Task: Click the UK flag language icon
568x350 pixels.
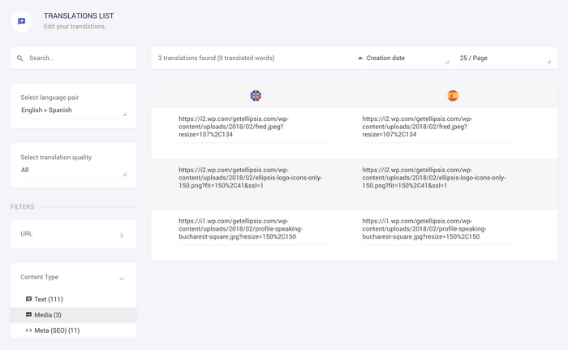Action: click(256, 96)
